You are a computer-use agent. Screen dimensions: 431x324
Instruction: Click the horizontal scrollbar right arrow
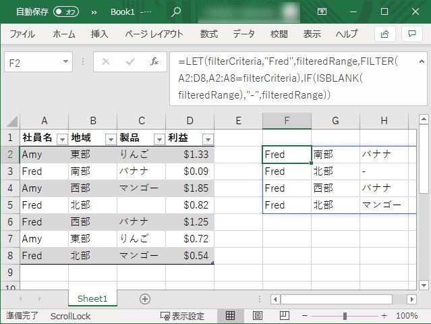click(x=411, y=299)
